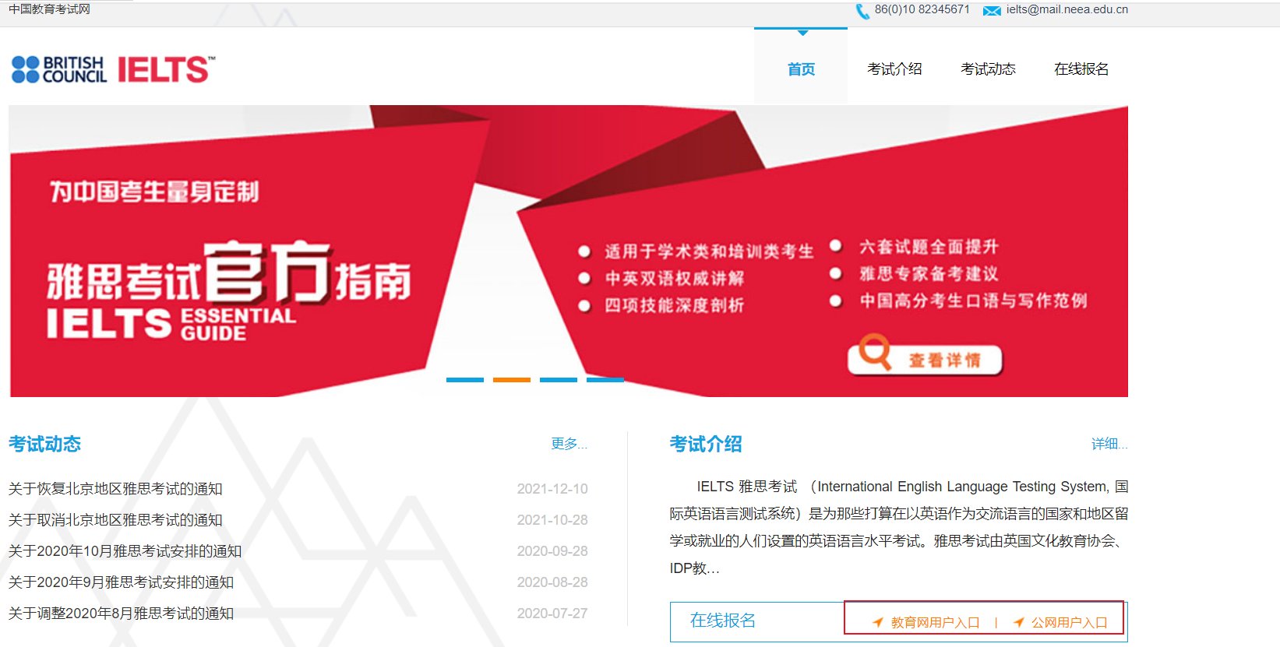
Task: Open 关于2020年9月雅思考试安排的通知
Action: (x=121, y=582)
